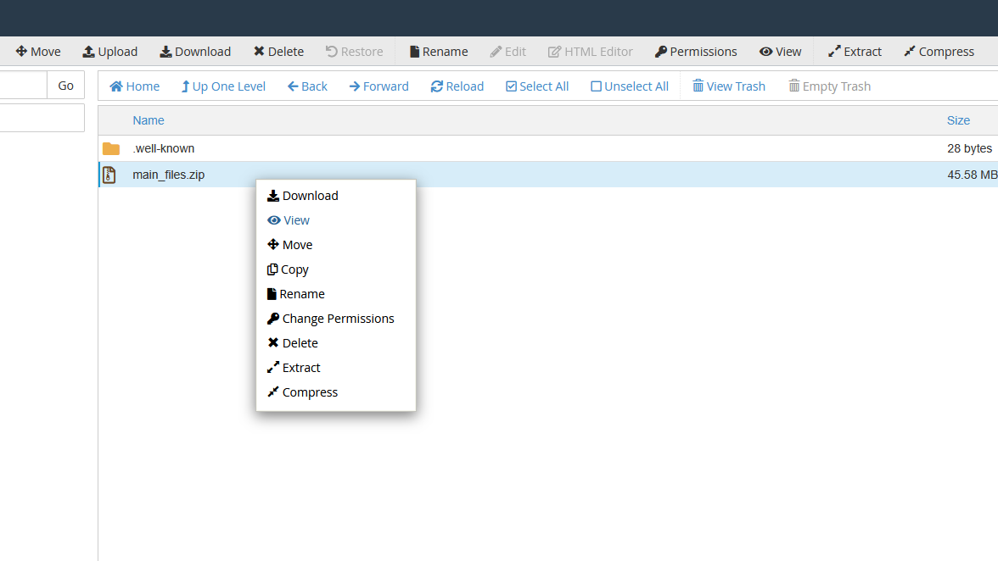This screenshot has height=561, width=998.
Task: Sort files by Size column header
Action: [958, 120]
